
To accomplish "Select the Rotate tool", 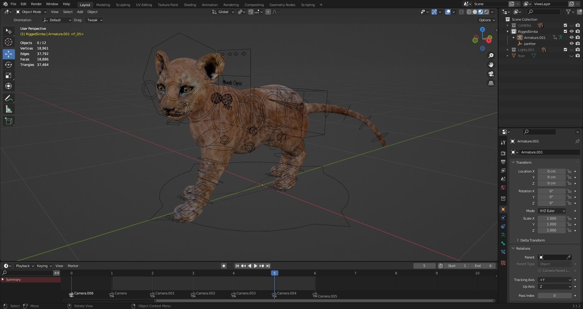I will pyautogui.click(x=9, y=65).
